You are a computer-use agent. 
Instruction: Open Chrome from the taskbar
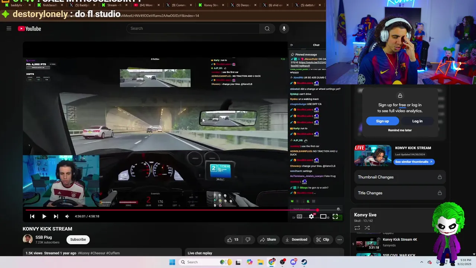[x=272, y=262]
